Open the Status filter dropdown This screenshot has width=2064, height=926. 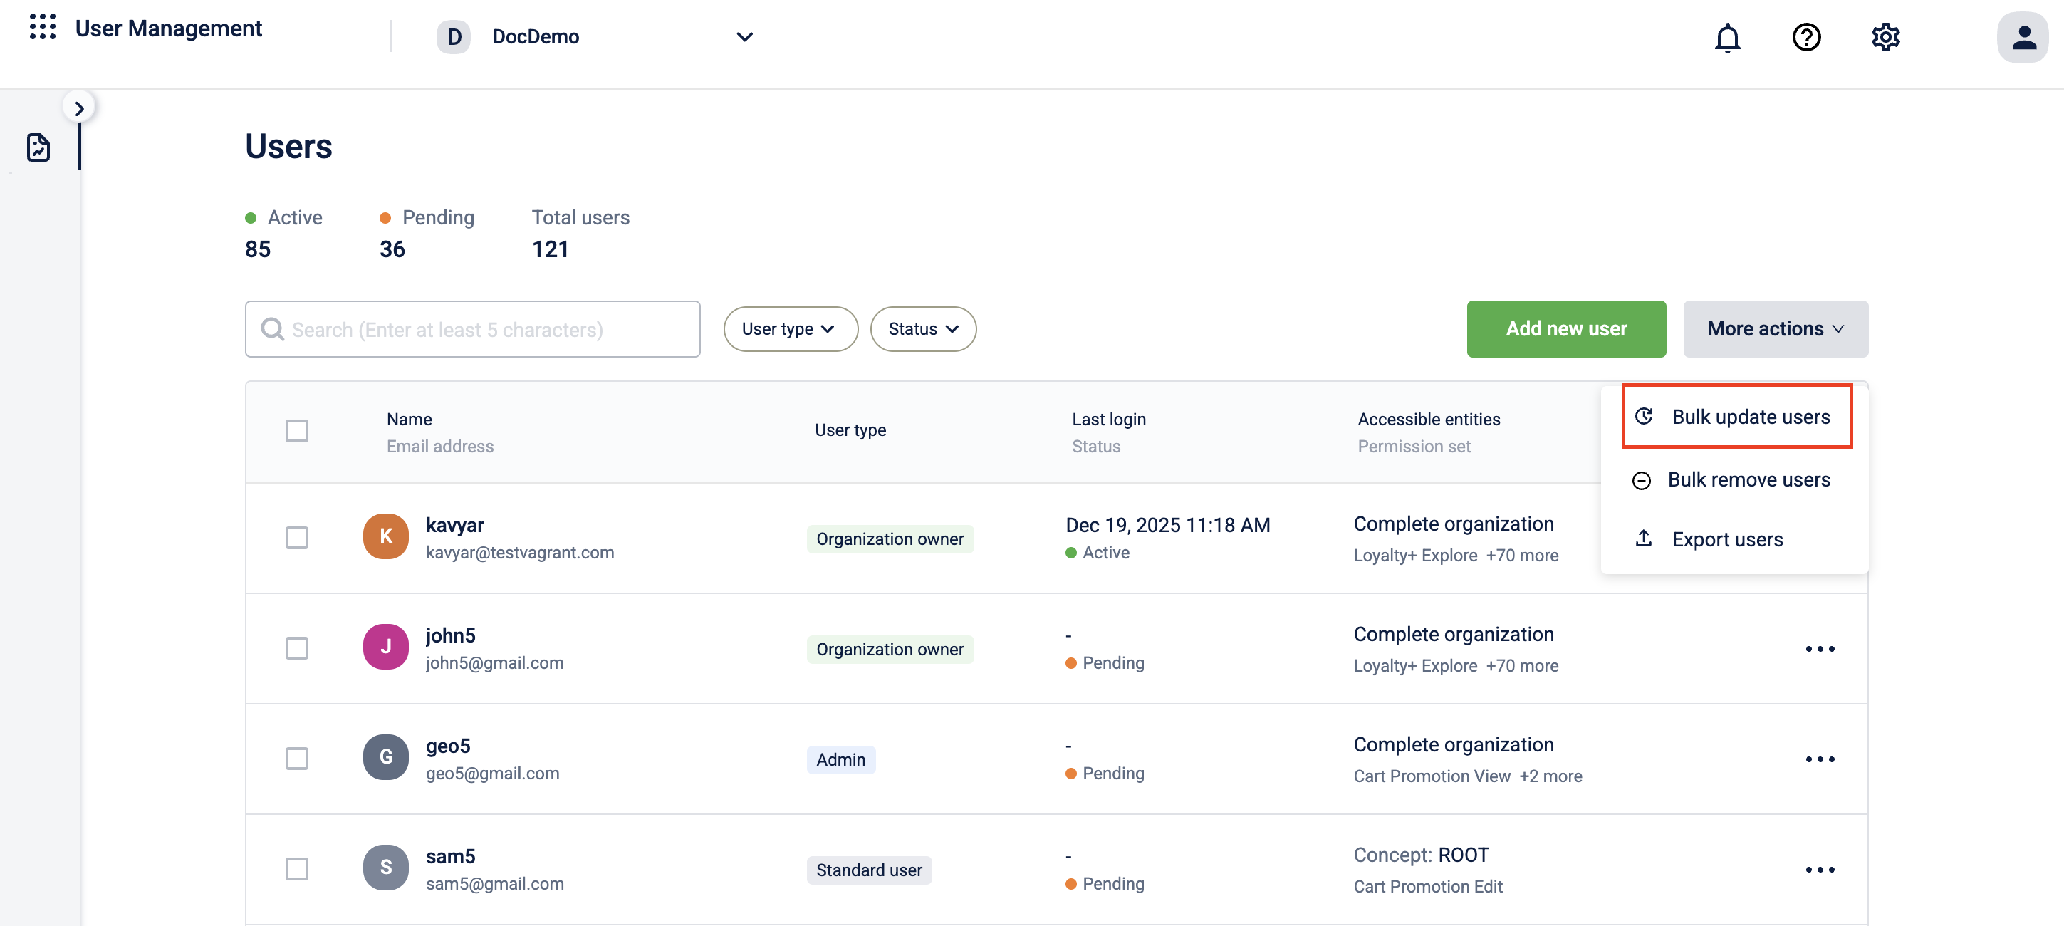point(922,329)
